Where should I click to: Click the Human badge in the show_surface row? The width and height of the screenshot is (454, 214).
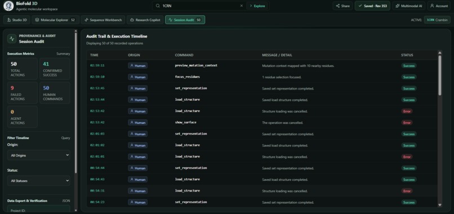pyautogui.click(x=137, y=123)
